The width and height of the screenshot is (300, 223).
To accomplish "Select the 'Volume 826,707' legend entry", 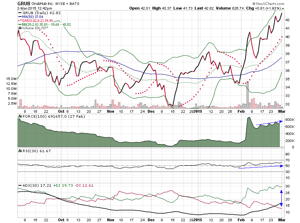I will (34, 28).
